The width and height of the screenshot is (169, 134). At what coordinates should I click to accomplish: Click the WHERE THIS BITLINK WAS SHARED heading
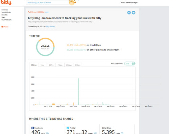pyautogui.click(x=51, y=119)
